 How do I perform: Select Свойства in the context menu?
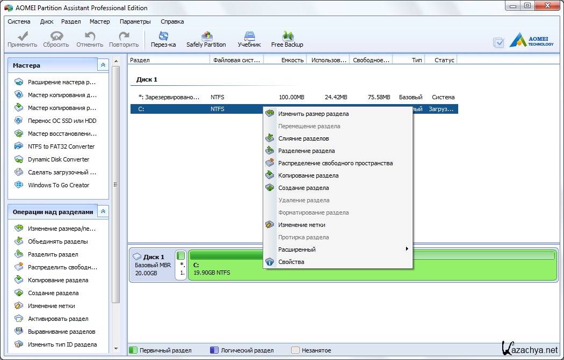[x=291, y=262]
